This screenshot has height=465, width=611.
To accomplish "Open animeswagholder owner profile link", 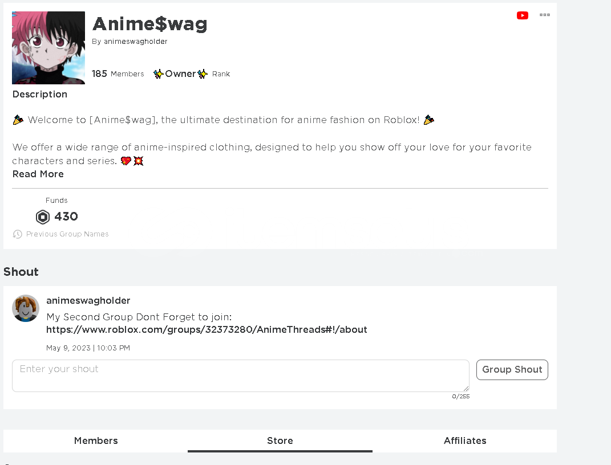I will click(x=135, y=41).
